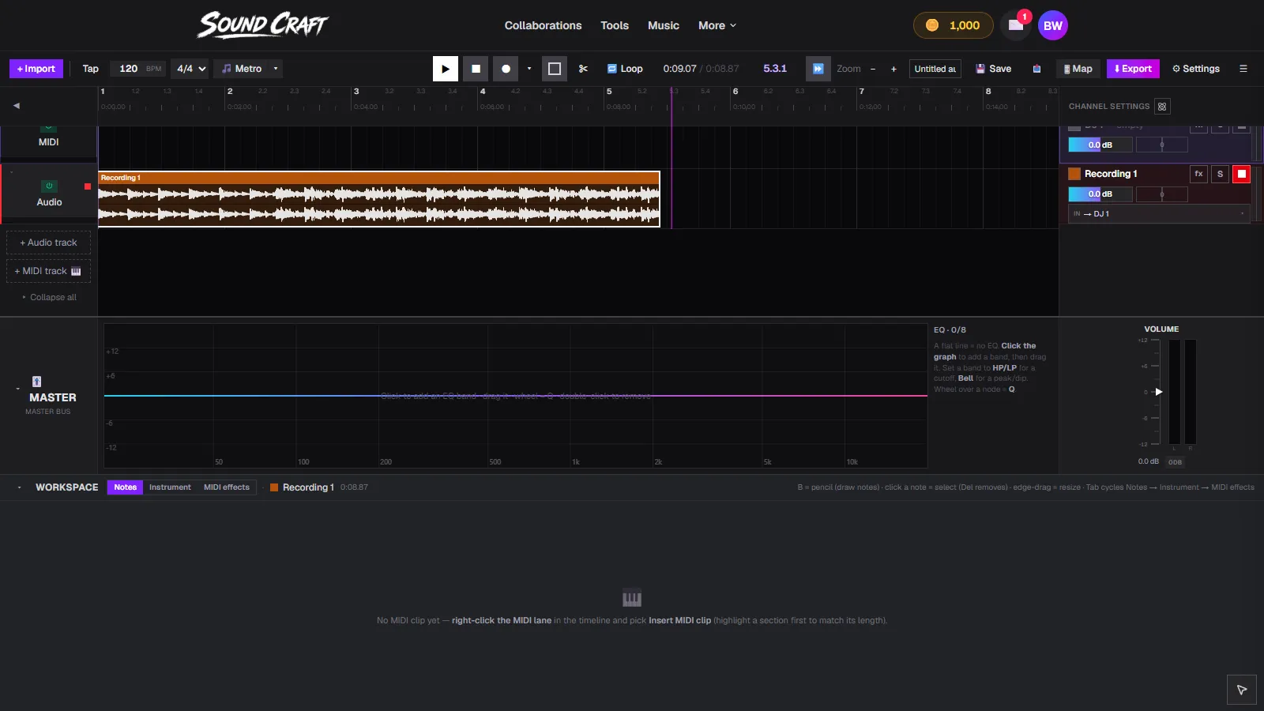1264x711 pixels.
Task: Open Settings
Action: [1196, 69]
